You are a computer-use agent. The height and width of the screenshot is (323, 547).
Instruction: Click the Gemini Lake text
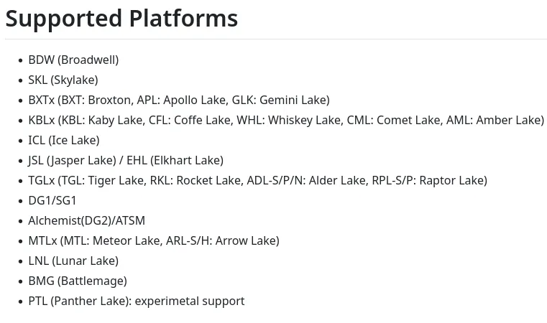(293, 100)
